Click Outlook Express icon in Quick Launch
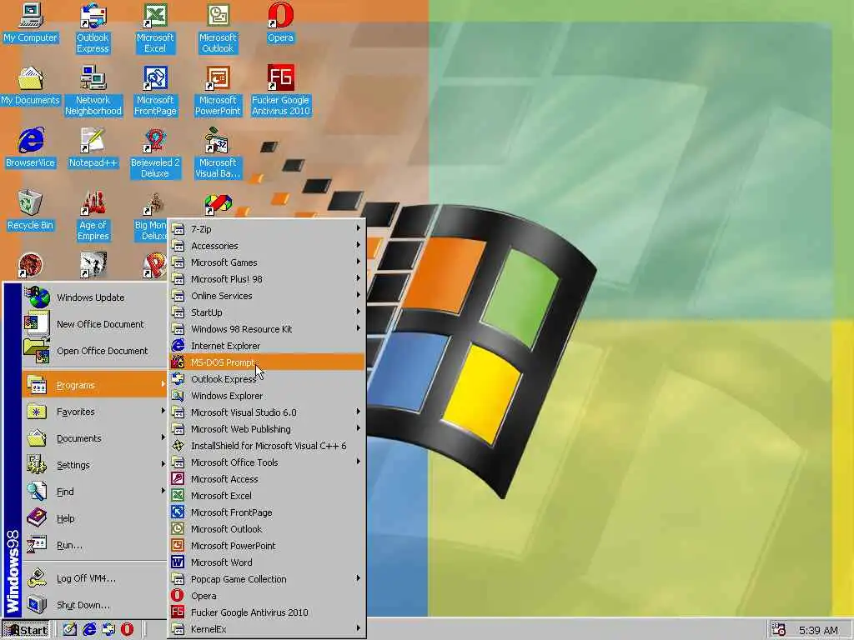This screenshot has width=854, height=640. [x=108, y=630]
